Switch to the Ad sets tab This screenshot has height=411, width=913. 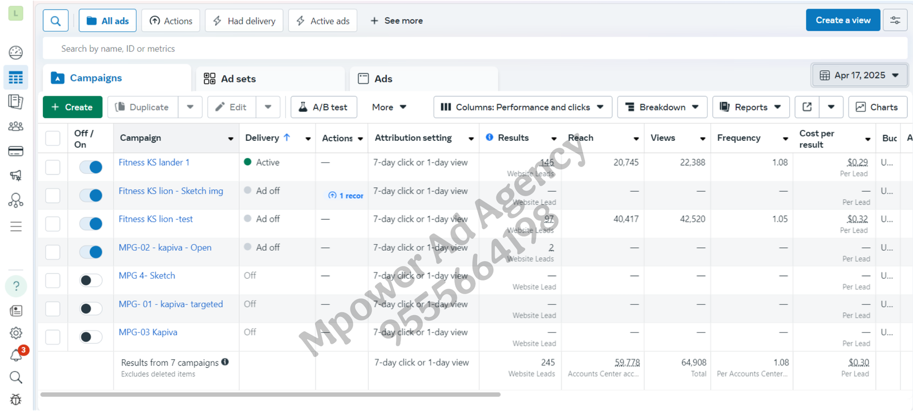(270, 79)
